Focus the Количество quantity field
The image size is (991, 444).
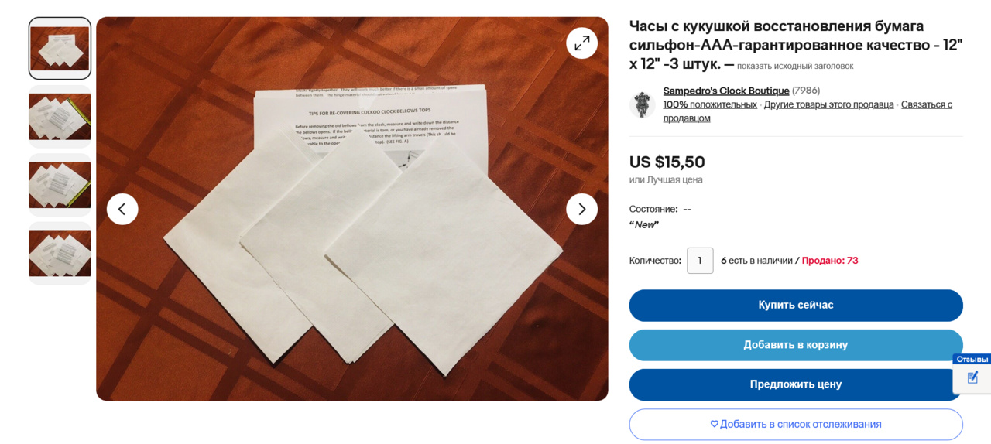tap(700, 261)
